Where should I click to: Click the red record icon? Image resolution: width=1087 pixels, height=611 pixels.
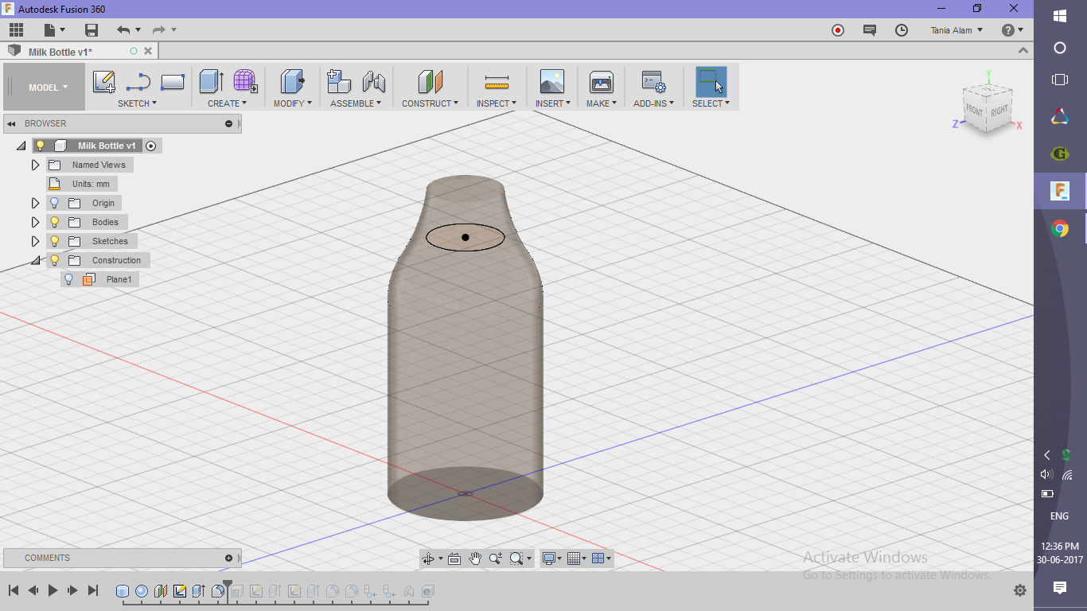point(838,30)
